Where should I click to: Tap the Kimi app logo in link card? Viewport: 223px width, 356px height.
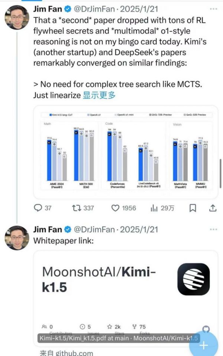tap(193, 279)
